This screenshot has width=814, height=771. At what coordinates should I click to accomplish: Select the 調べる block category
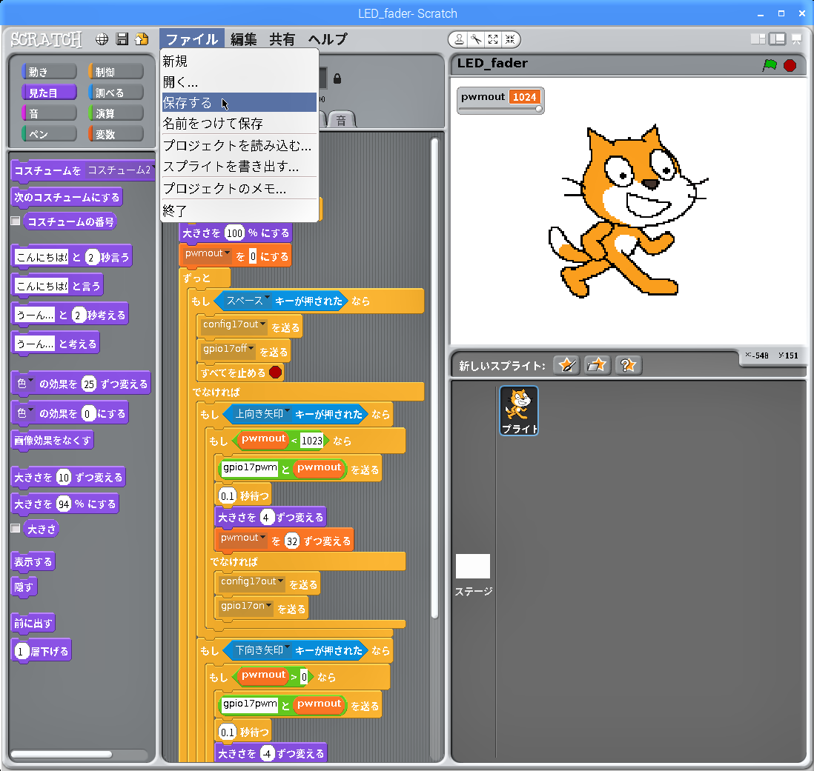(x=116, y=93)
